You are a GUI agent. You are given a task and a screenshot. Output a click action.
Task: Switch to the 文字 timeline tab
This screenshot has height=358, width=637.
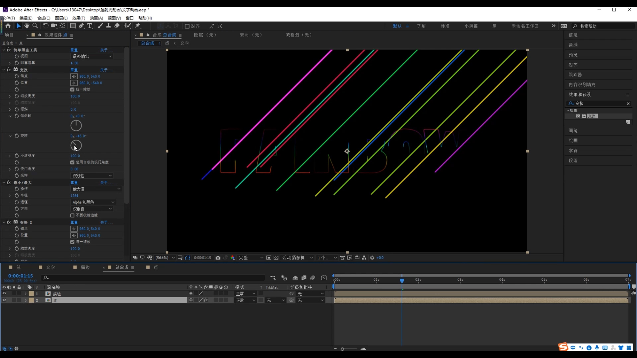pos(50,267)
